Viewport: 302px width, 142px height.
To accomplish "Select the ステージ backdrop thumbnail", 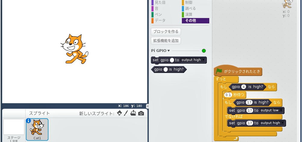I will click(x=14, y=127).
